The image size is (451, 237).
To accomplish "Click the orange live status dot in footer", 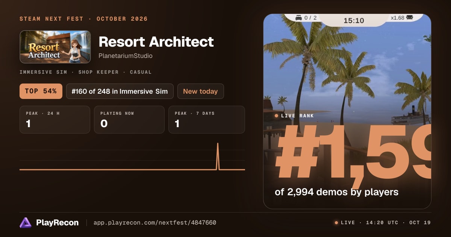I will pos(336,223).
